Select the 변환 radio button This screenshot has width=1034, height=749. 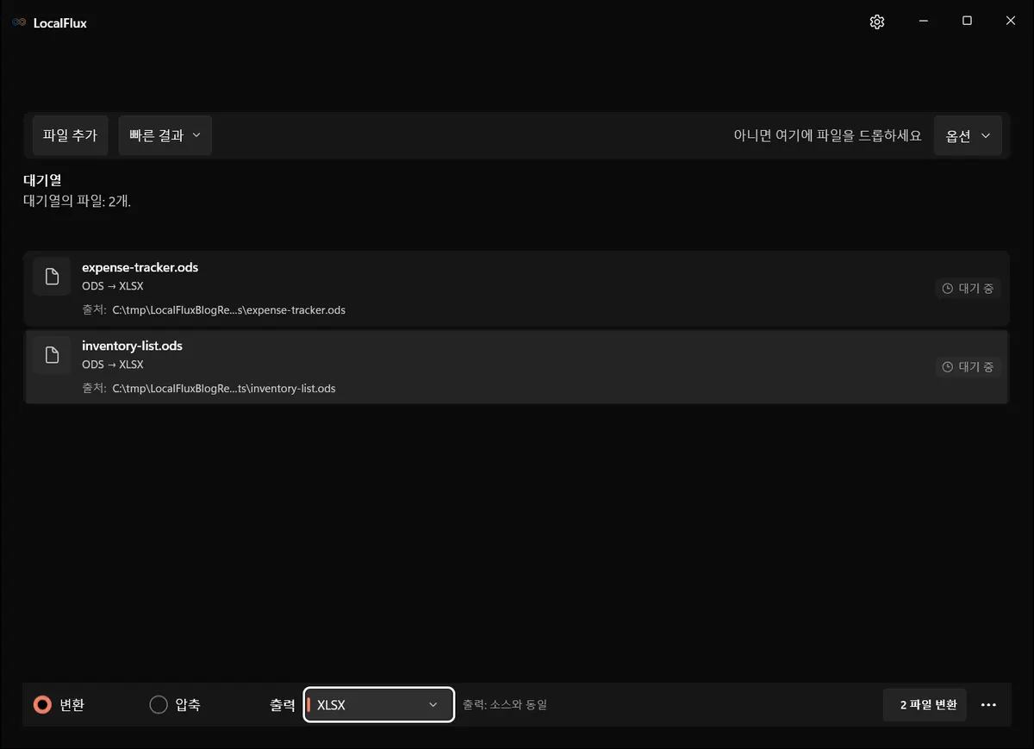pos(42,705)
